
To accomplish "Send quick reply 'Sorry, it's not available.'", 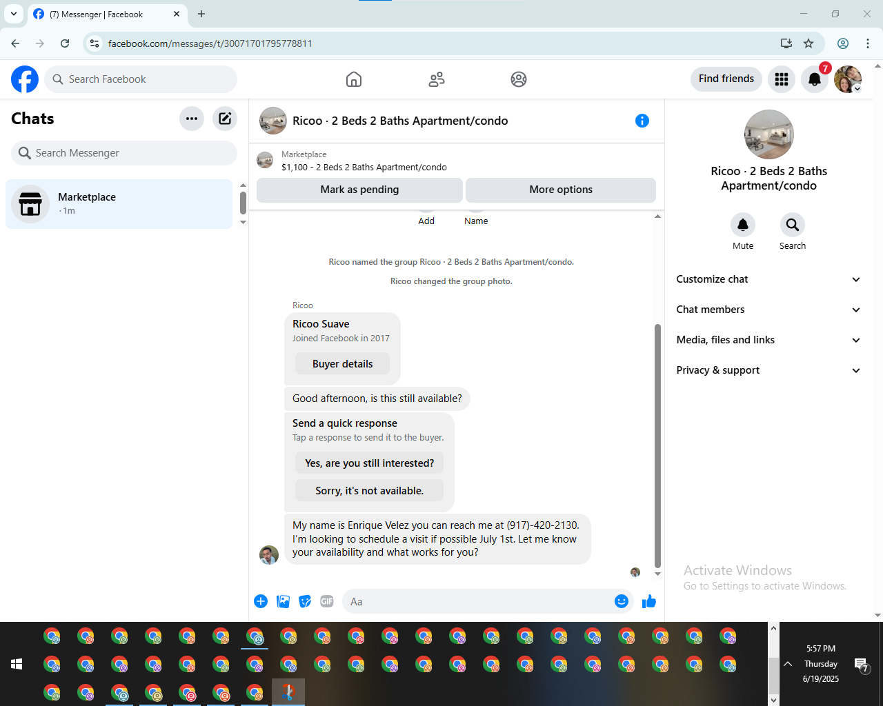I will coord(370,491).
